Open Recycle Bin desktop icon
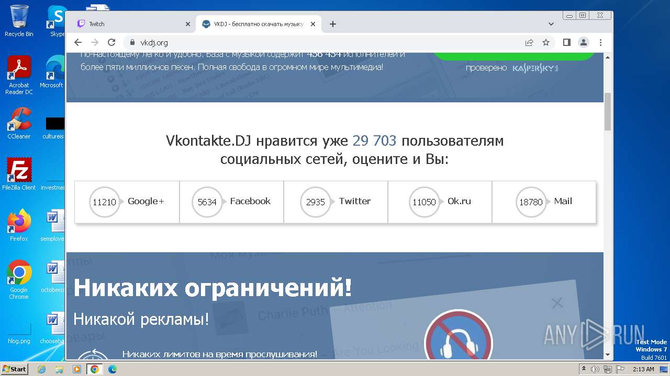 point(19,21)
